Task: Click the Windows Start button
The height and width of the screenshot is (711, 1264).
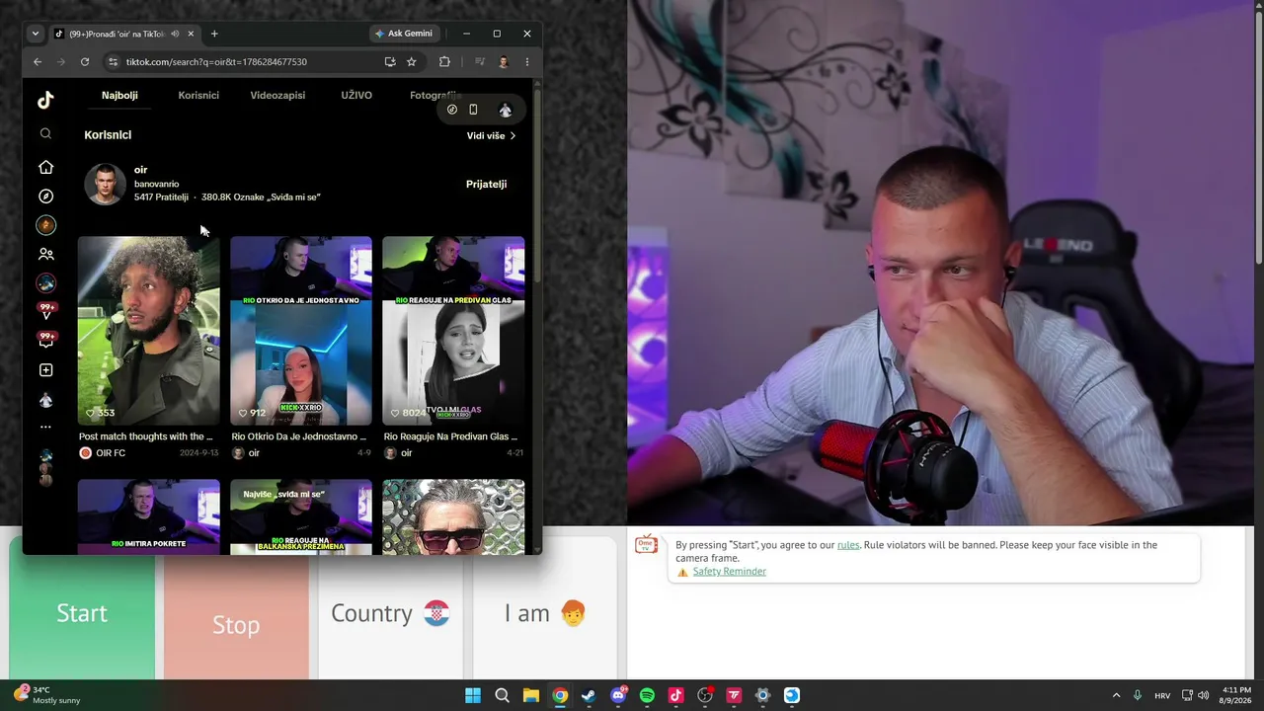Action: (x=473, y=695)
